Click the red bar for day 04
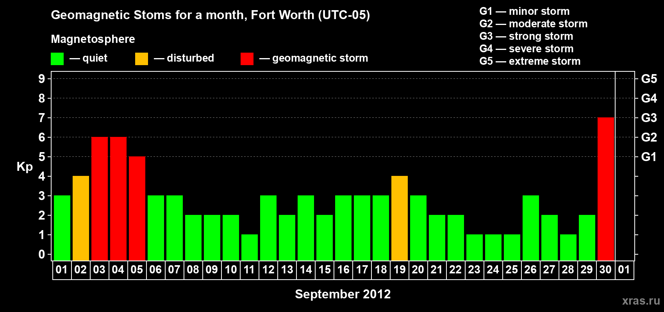The width and height of the screenshot is (664, 312). coord(118,199)
